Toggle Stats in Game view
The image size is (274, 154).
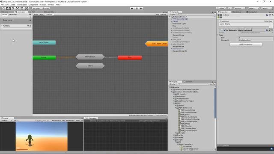pos(78,121)
